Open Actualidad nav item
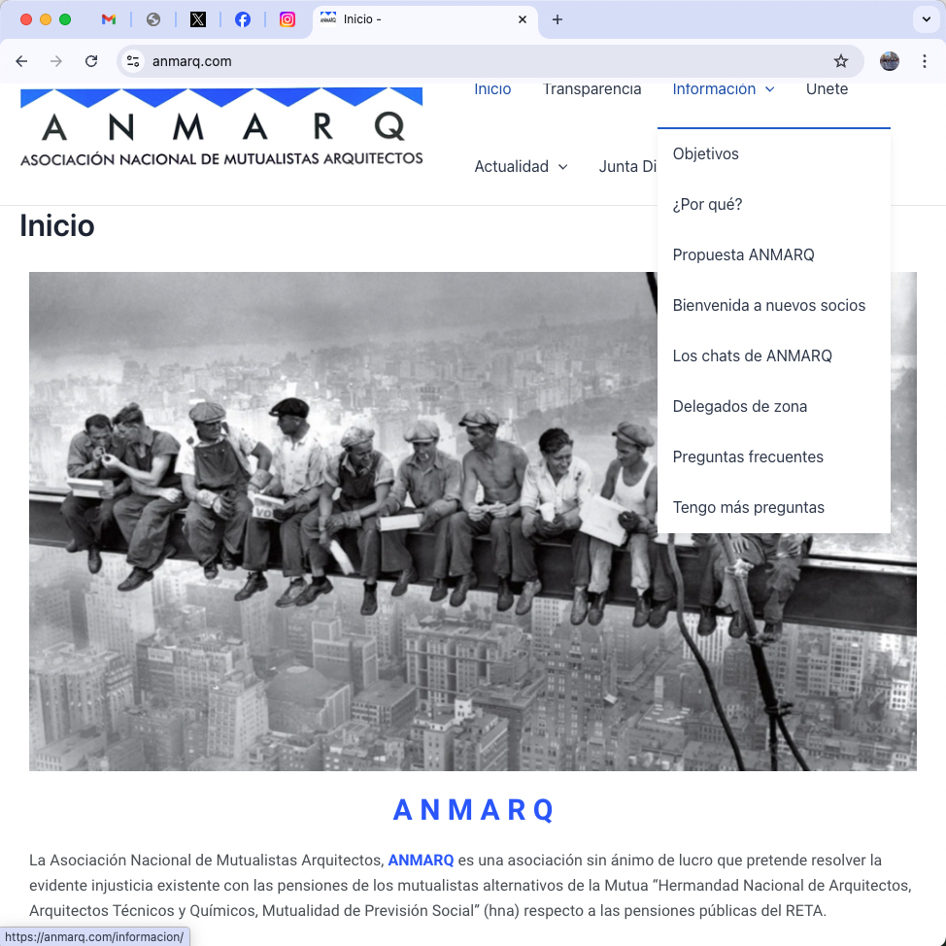946x946 pixels. 511,166
